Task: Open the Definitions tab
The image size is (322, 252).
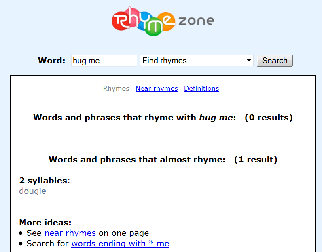Action: [201, 88]
